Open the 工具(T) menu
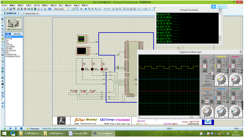The height and width of the screenshot is (137, 244). pos(28,5)
